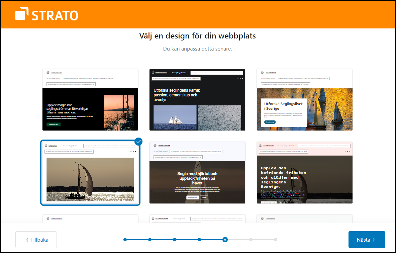The image size is (396, 253).
Task: Click the STRATO logo in header
Action: 46,15
